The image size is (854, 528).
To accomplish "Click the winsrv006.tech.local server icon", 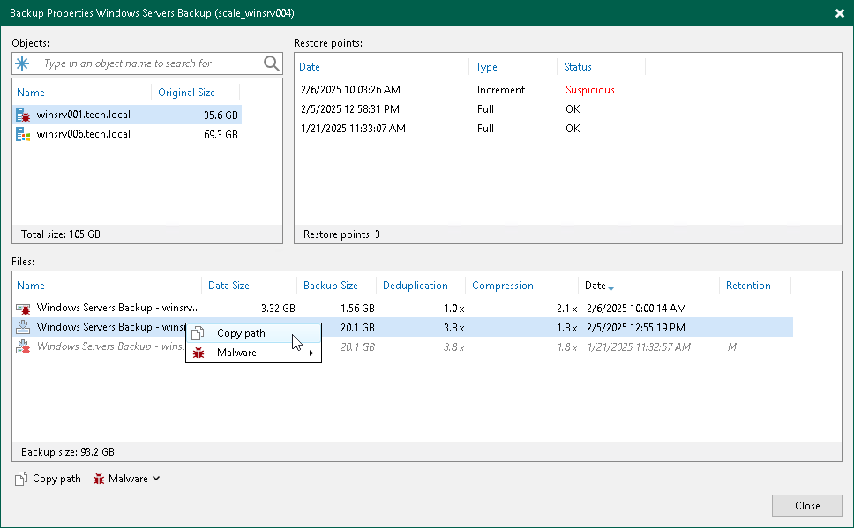I will click(20, 134).
